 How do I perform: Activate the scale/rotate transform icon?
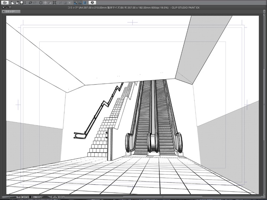(x=55, y=3)
